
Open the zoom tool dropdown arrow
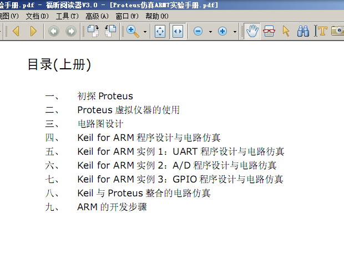click(145, 32)
